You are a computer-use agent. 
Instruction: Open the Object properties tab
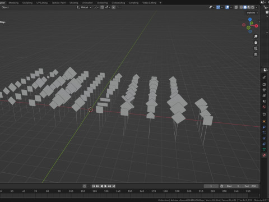coord(264,122)
